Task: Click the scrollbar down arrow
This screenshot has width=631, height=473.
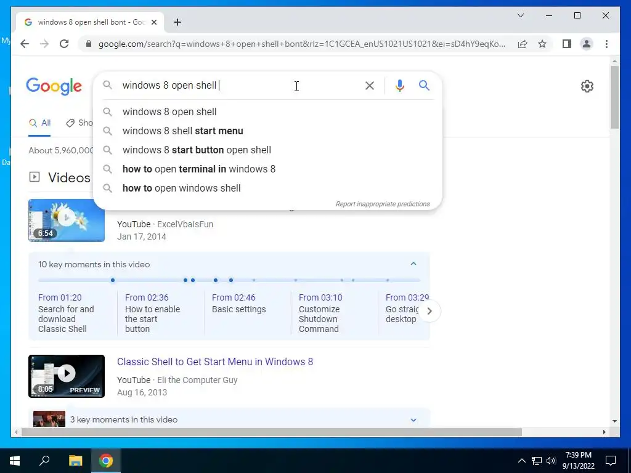Action: tap(614, 421)
